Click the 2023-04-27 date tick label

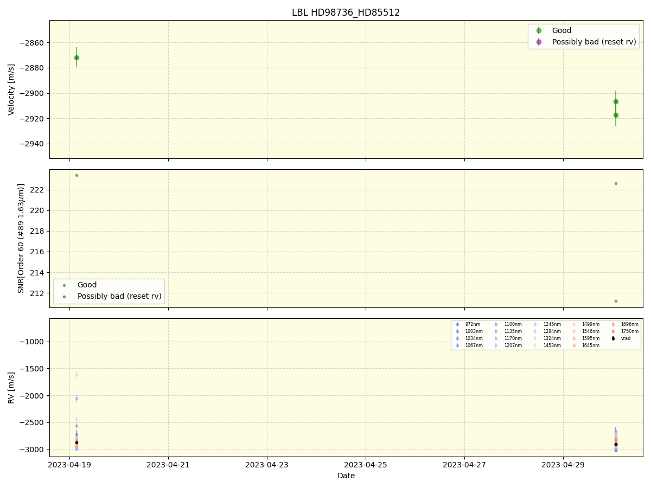coord(464,465)
